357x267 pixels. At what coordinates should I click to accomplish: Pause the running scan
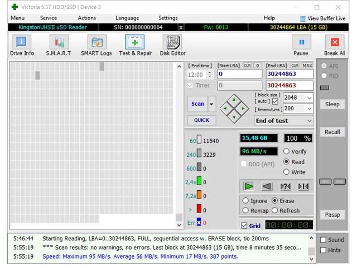[301, 45]
